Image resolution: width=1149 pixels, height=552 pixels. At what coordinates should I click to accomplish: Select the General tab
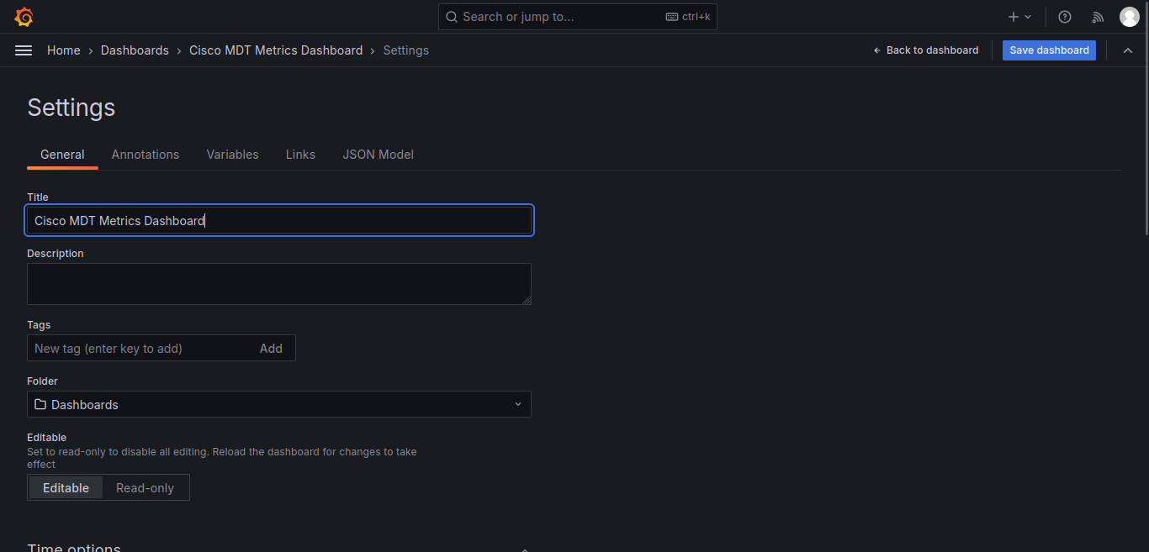[62, 155]
